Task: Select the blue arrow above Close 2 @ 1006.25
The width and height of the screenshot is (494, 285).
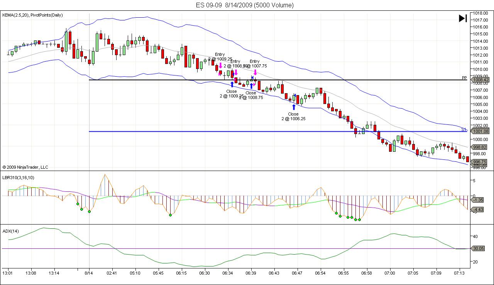Action: tap(294, 107)
